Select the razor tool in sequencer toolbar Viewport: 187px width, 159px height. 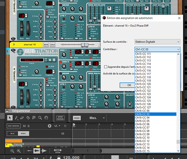28,118
